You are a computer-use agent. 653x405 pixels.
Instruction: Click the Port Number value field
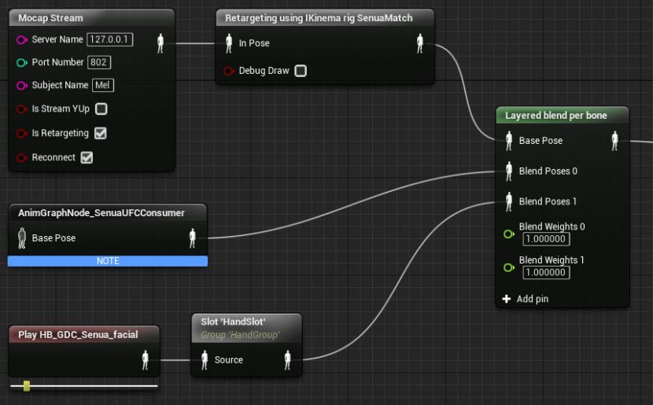tap(100, 62)
